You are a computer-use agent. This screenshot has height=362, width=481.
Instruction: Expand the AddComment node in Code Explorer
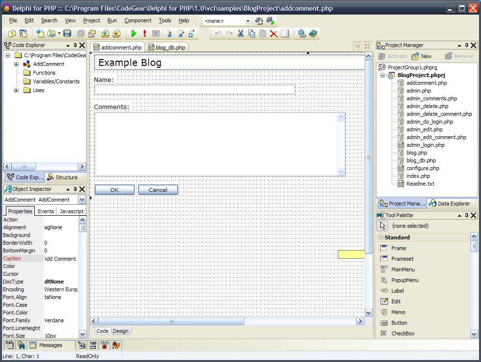[16, 64]
